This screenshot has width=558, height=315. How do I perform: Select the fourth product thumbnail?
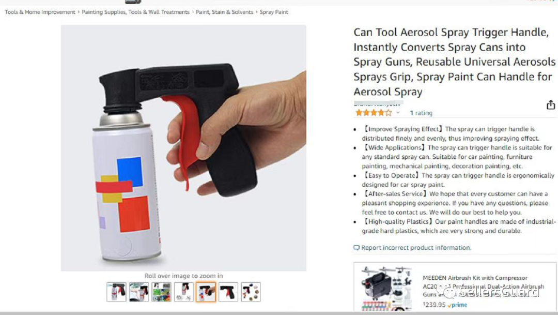pyautogui.click(x=183, y=292)
